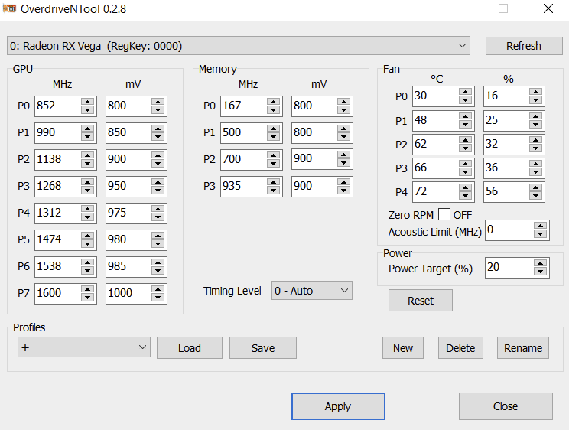Refresh the GPU device list
Image resolution: width=569 pixels, height=430 pixels.
(524, 46)
